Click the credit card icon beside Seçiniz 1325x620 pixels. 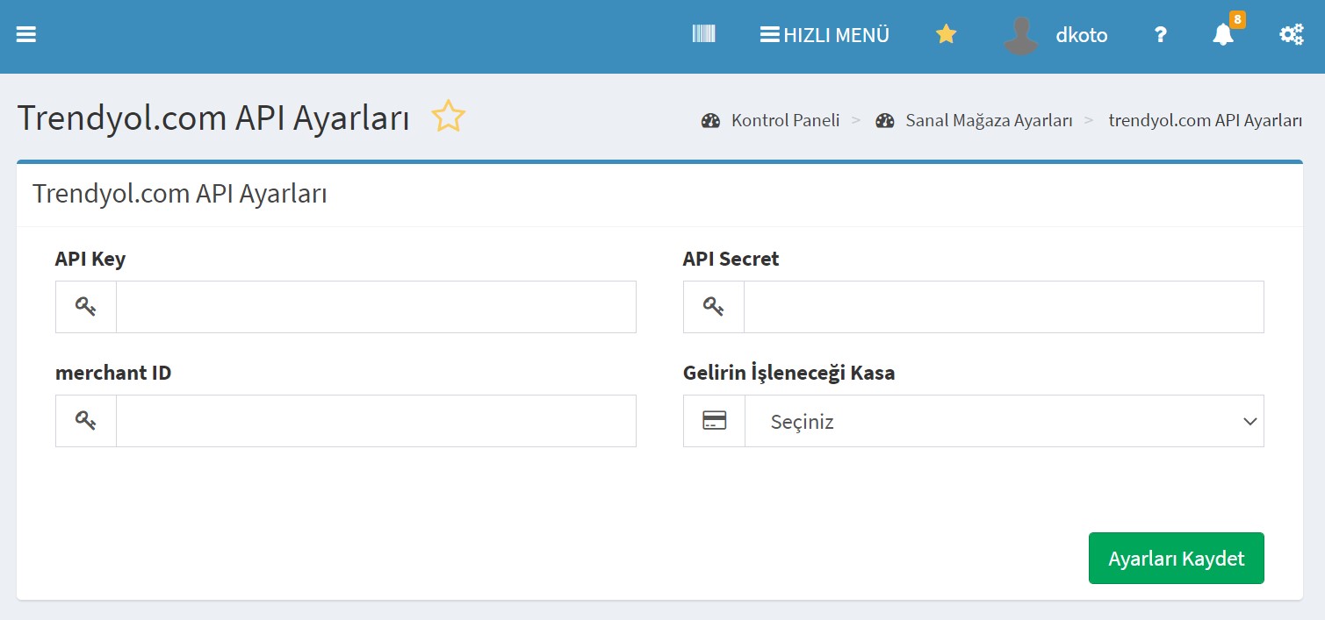pyautogui.click(x=714, y=421)
